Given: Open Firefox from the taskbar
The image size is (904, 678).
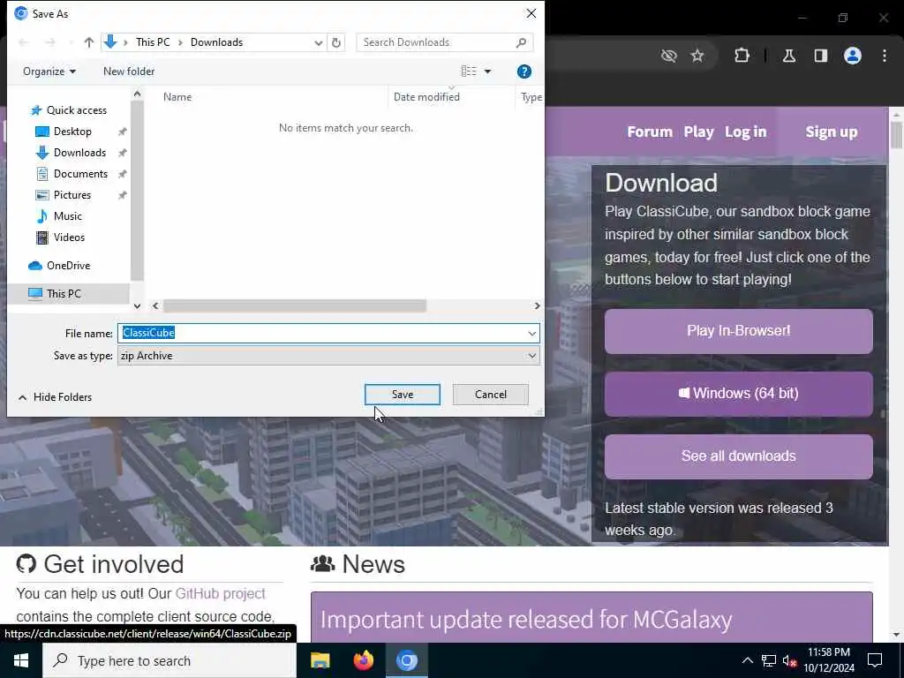Looking at the screenshot, I should (x=363, y=660).
